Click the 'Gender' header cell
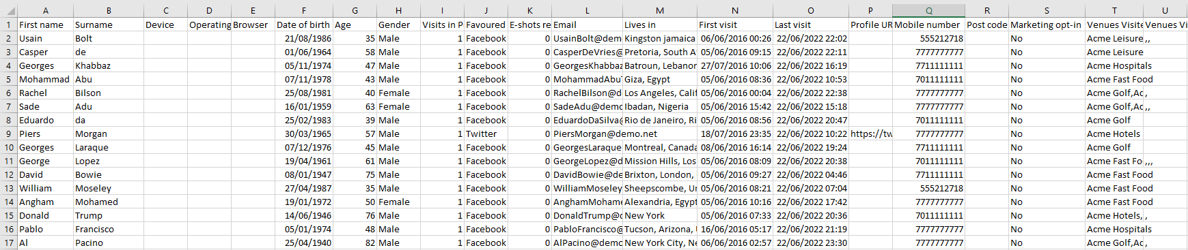The width and height of the screenshot is (1188, 250). tap(398, 25)
